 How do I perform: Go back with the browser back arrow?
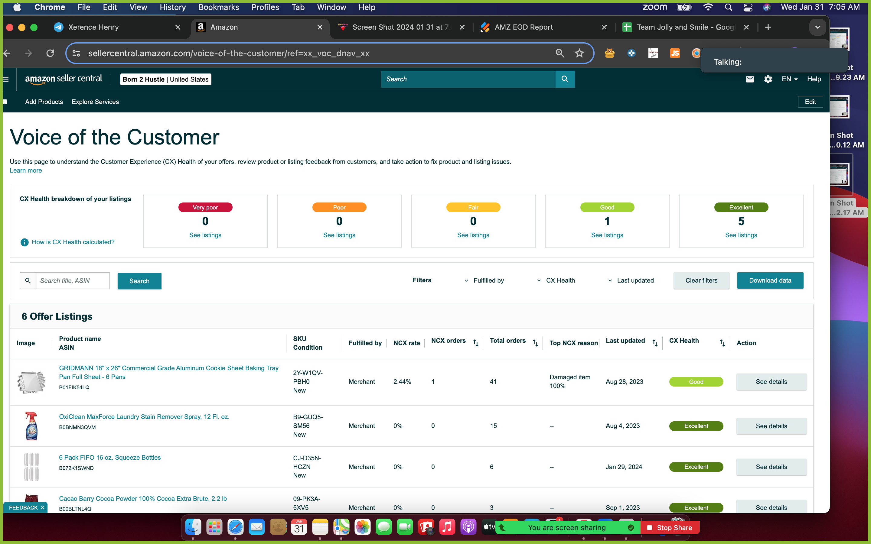[x=6, y=53]
